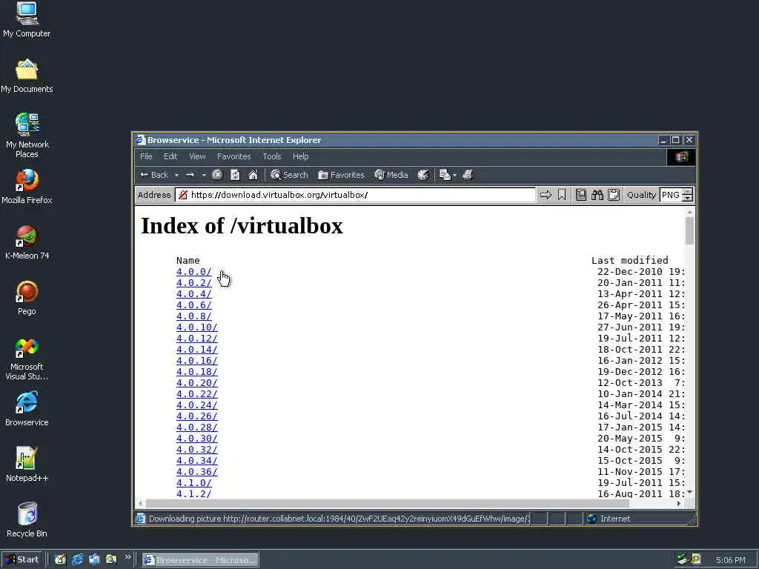759x569 pixels.
Task: Click the Internet zone indicator in status bar
Action: pyautogui.click(x=609, y=519)
